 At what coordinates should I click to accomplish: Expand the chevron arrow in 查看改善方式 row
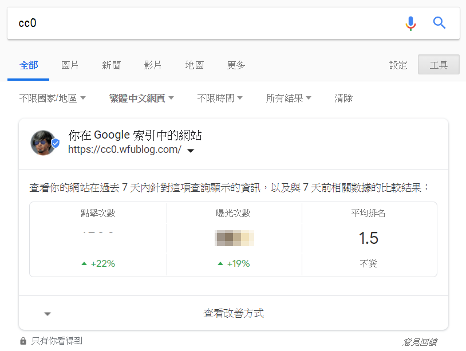(x=48, y=314)
